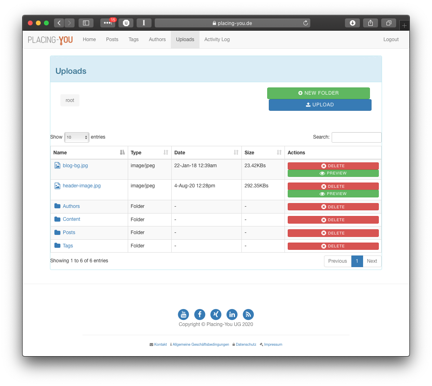This screenshot has width=432, height=386.
Task: Open the Facebook footer icon
Action: pos(200,314)
